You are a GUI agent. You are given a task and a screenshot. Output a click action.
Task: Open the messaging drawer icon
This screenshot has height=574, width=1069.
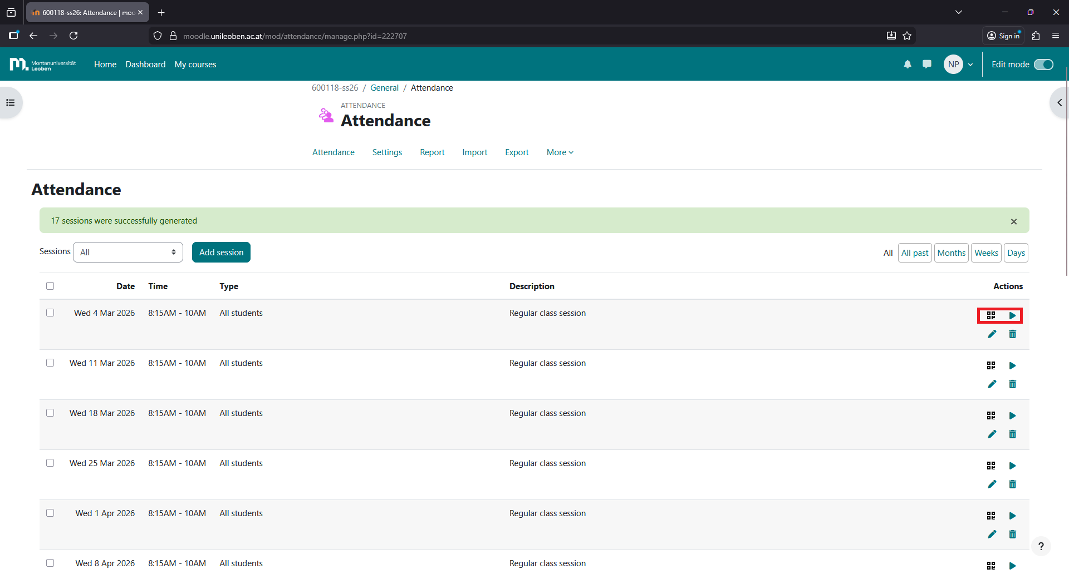pyautogui.click(x=927, y=65)
